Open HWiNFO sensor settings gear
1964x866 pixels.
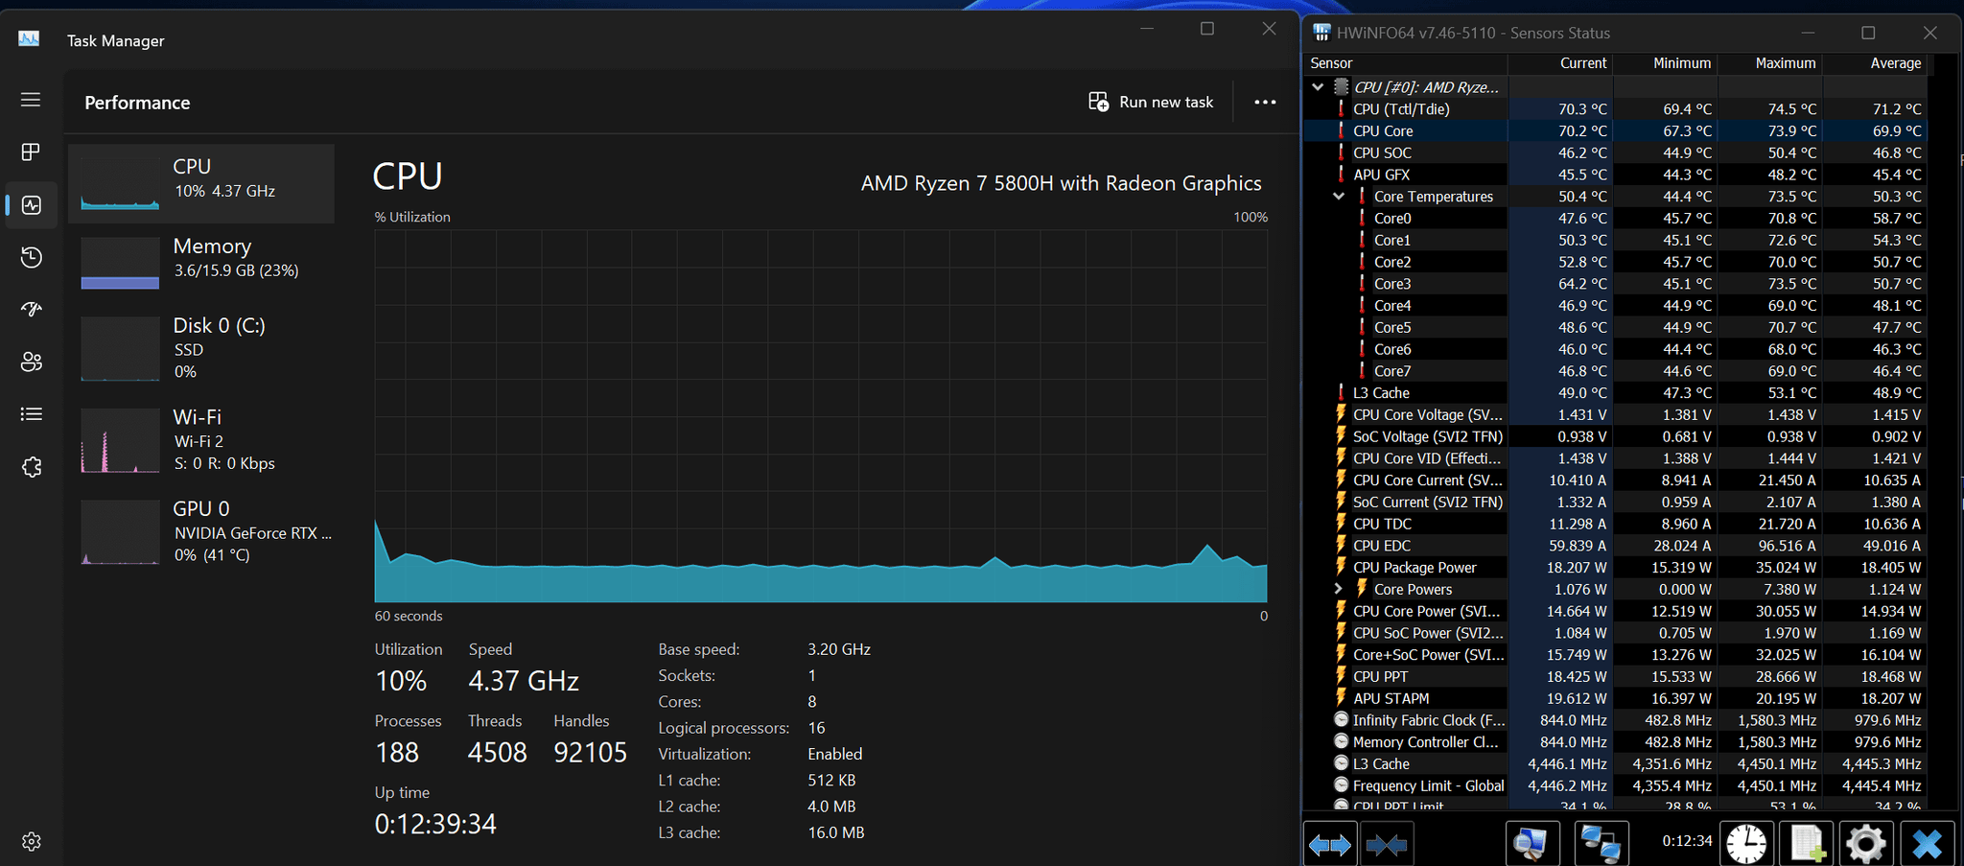[x=1865, y=844]
